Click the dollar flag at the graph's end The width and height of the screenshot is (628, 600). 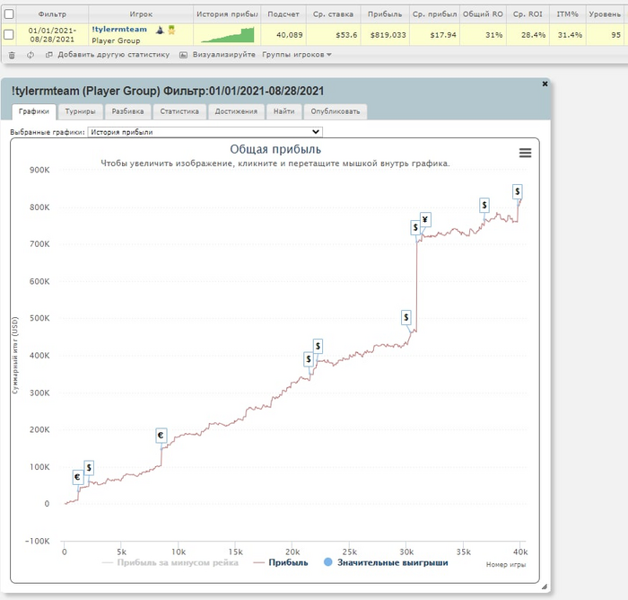pyautogui.click(x=518, y=191)
